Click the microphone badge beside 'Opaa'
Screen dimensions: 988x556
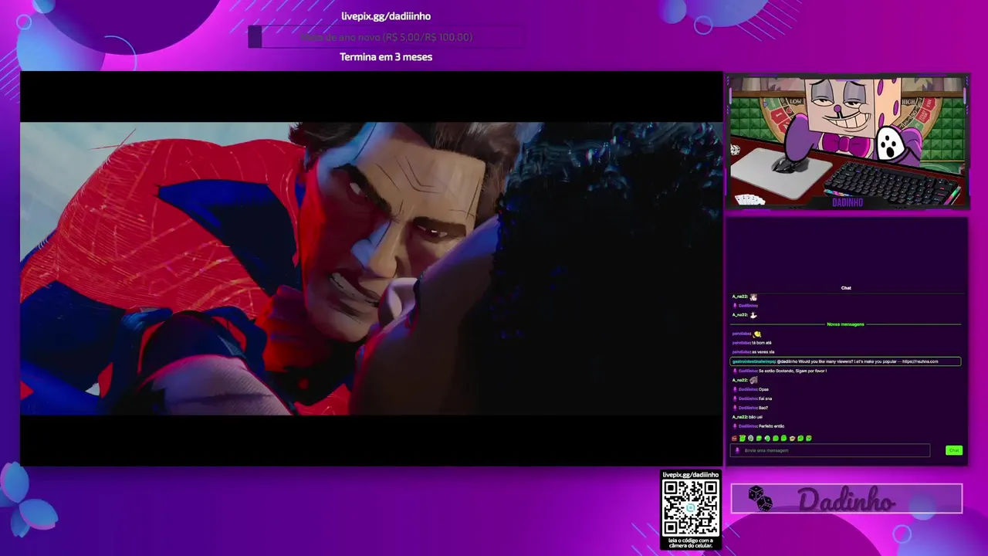[x=735, y=389]
